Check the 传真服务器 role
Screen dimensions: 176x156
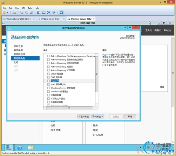(48, 95)
